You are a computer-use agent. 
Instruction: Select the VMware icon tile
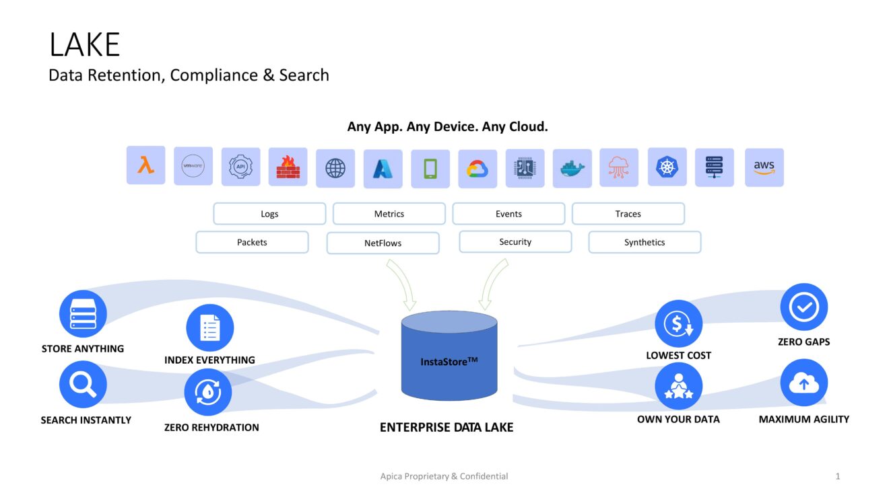coord(193,166)
